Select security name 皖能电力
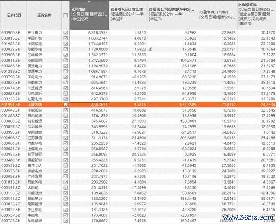This screenshot has height=224, width=276. pyautogui.click(x=35, y=199)
